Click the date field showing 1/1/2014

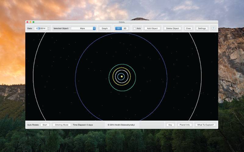coord(41,28)
